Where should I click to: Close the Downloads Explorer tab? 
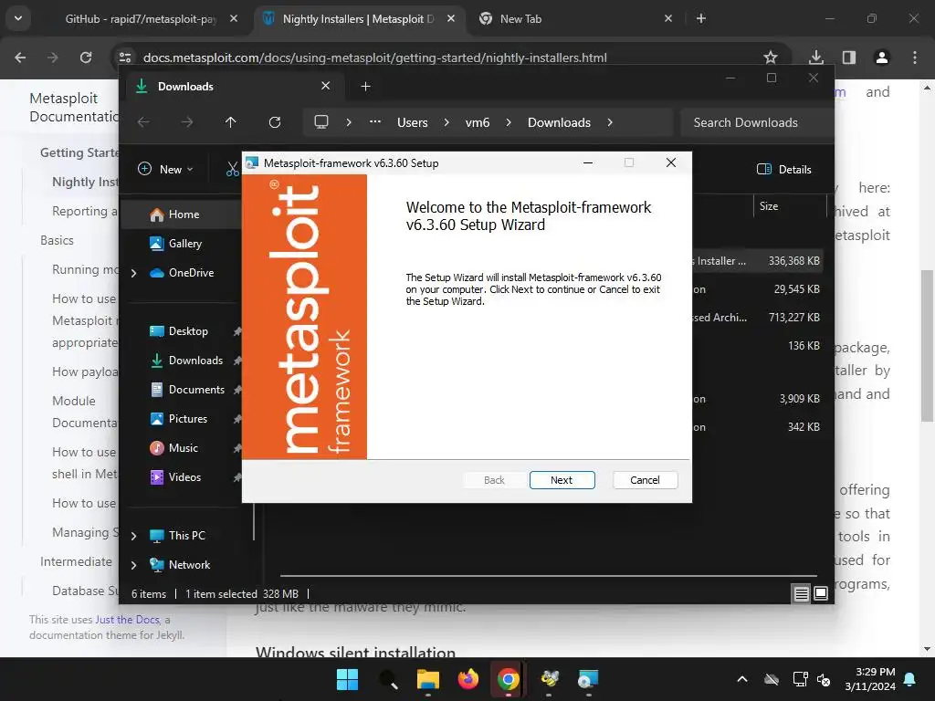click(x=326, y=86)
